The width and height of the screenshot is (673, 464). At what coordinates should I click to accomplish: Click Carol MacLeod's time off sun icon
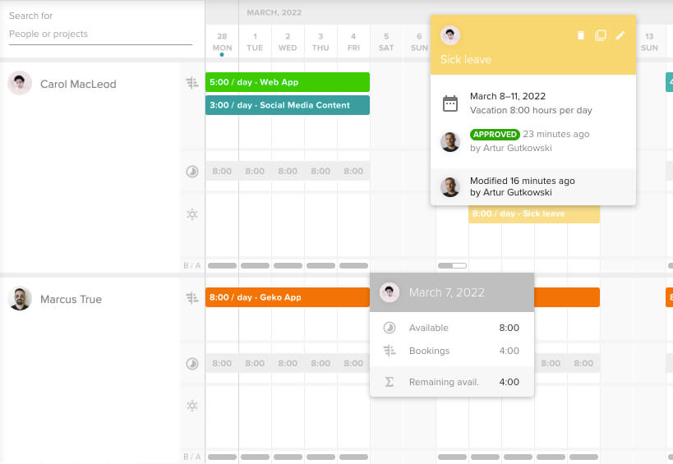coord(192,214)
